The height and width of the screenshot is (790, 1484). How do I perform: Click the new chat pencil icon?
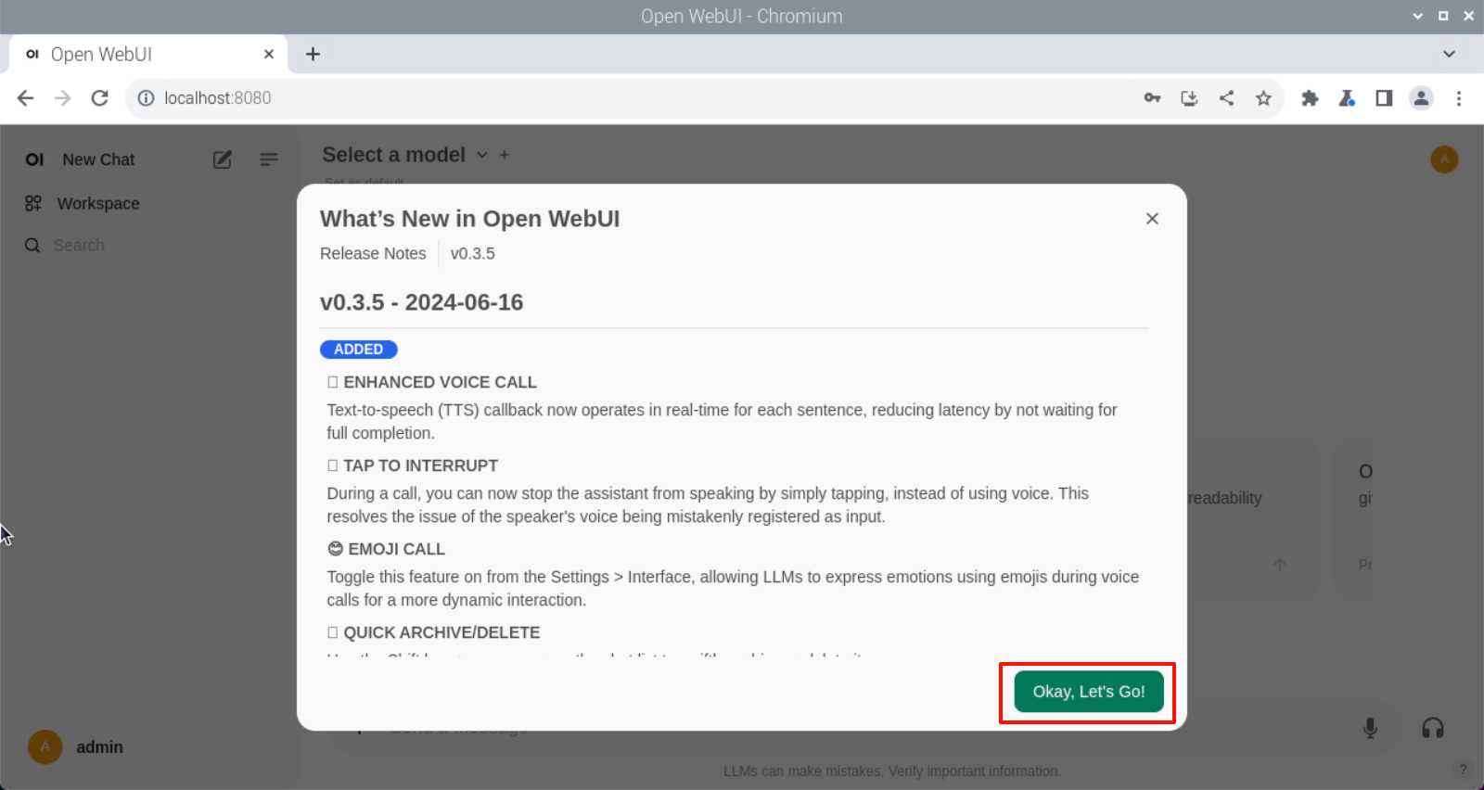[x=223, y=159]
